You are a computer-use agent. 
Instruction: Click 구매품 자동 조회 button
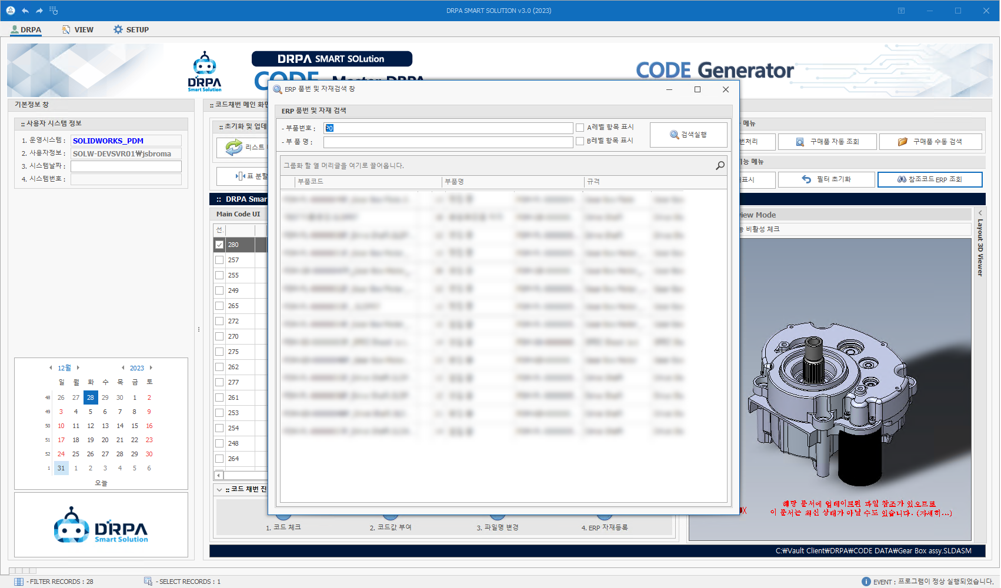point(827,142)
